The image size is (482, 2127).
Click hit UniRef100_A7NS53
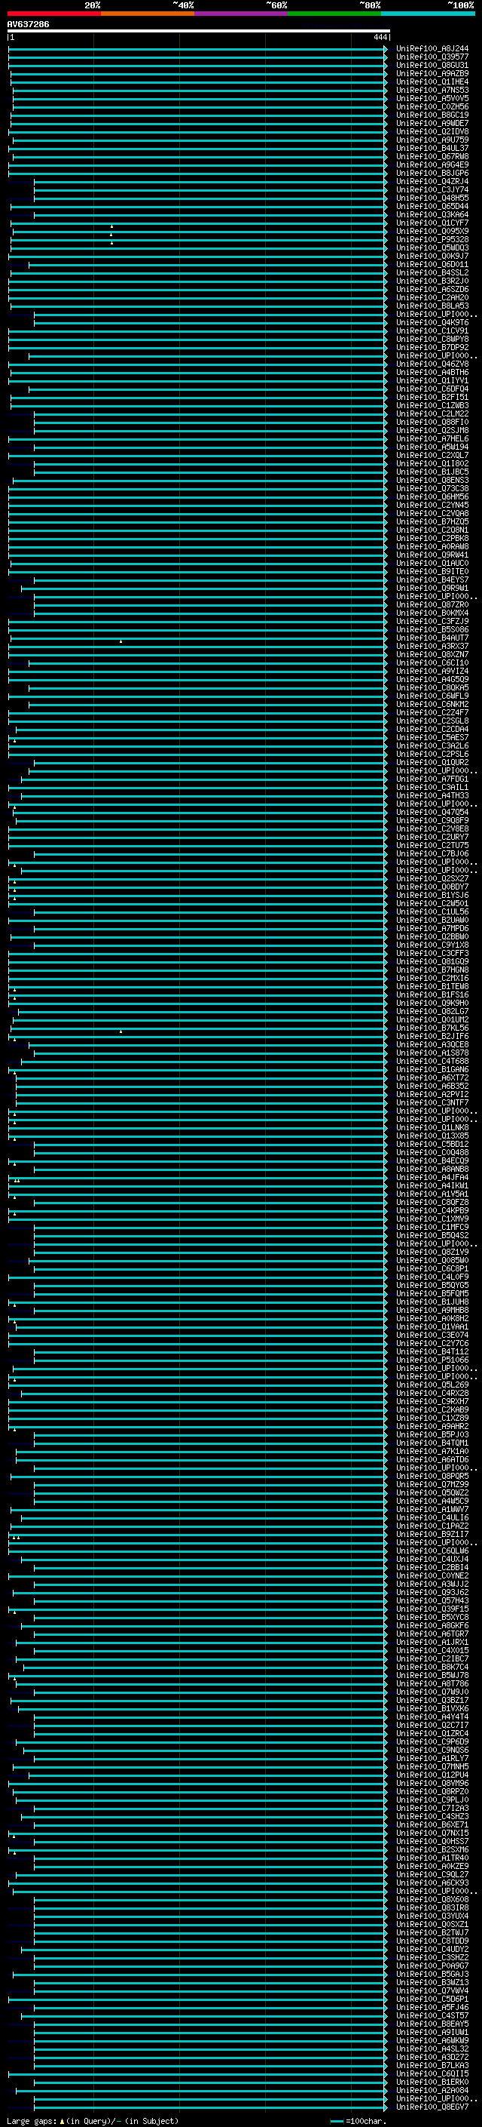432,90
